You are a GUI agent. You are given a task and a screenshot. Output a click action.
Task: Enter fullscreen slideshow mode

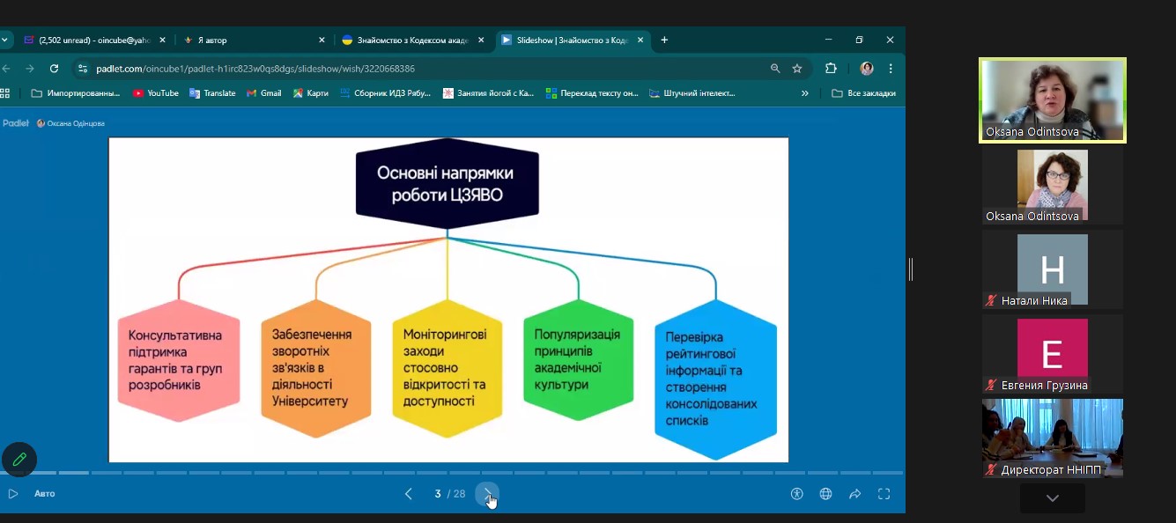coord(884,494)
